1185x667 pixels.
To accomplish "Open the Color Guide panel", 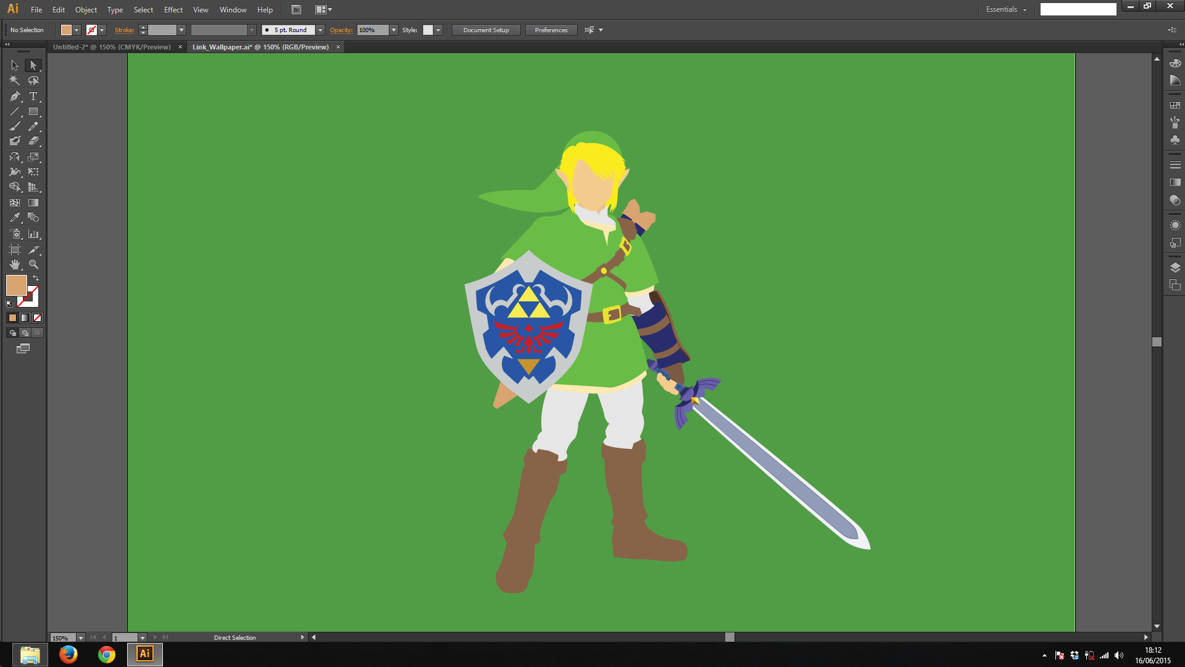I will (x=1175, y=81).
